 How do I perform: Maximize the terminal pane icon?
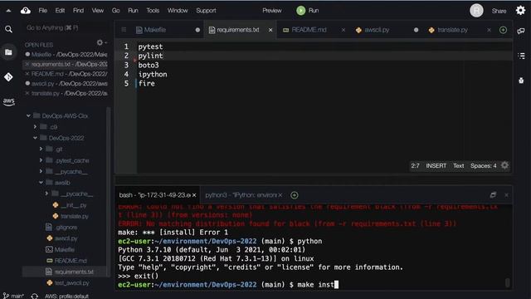pos(493,194)
